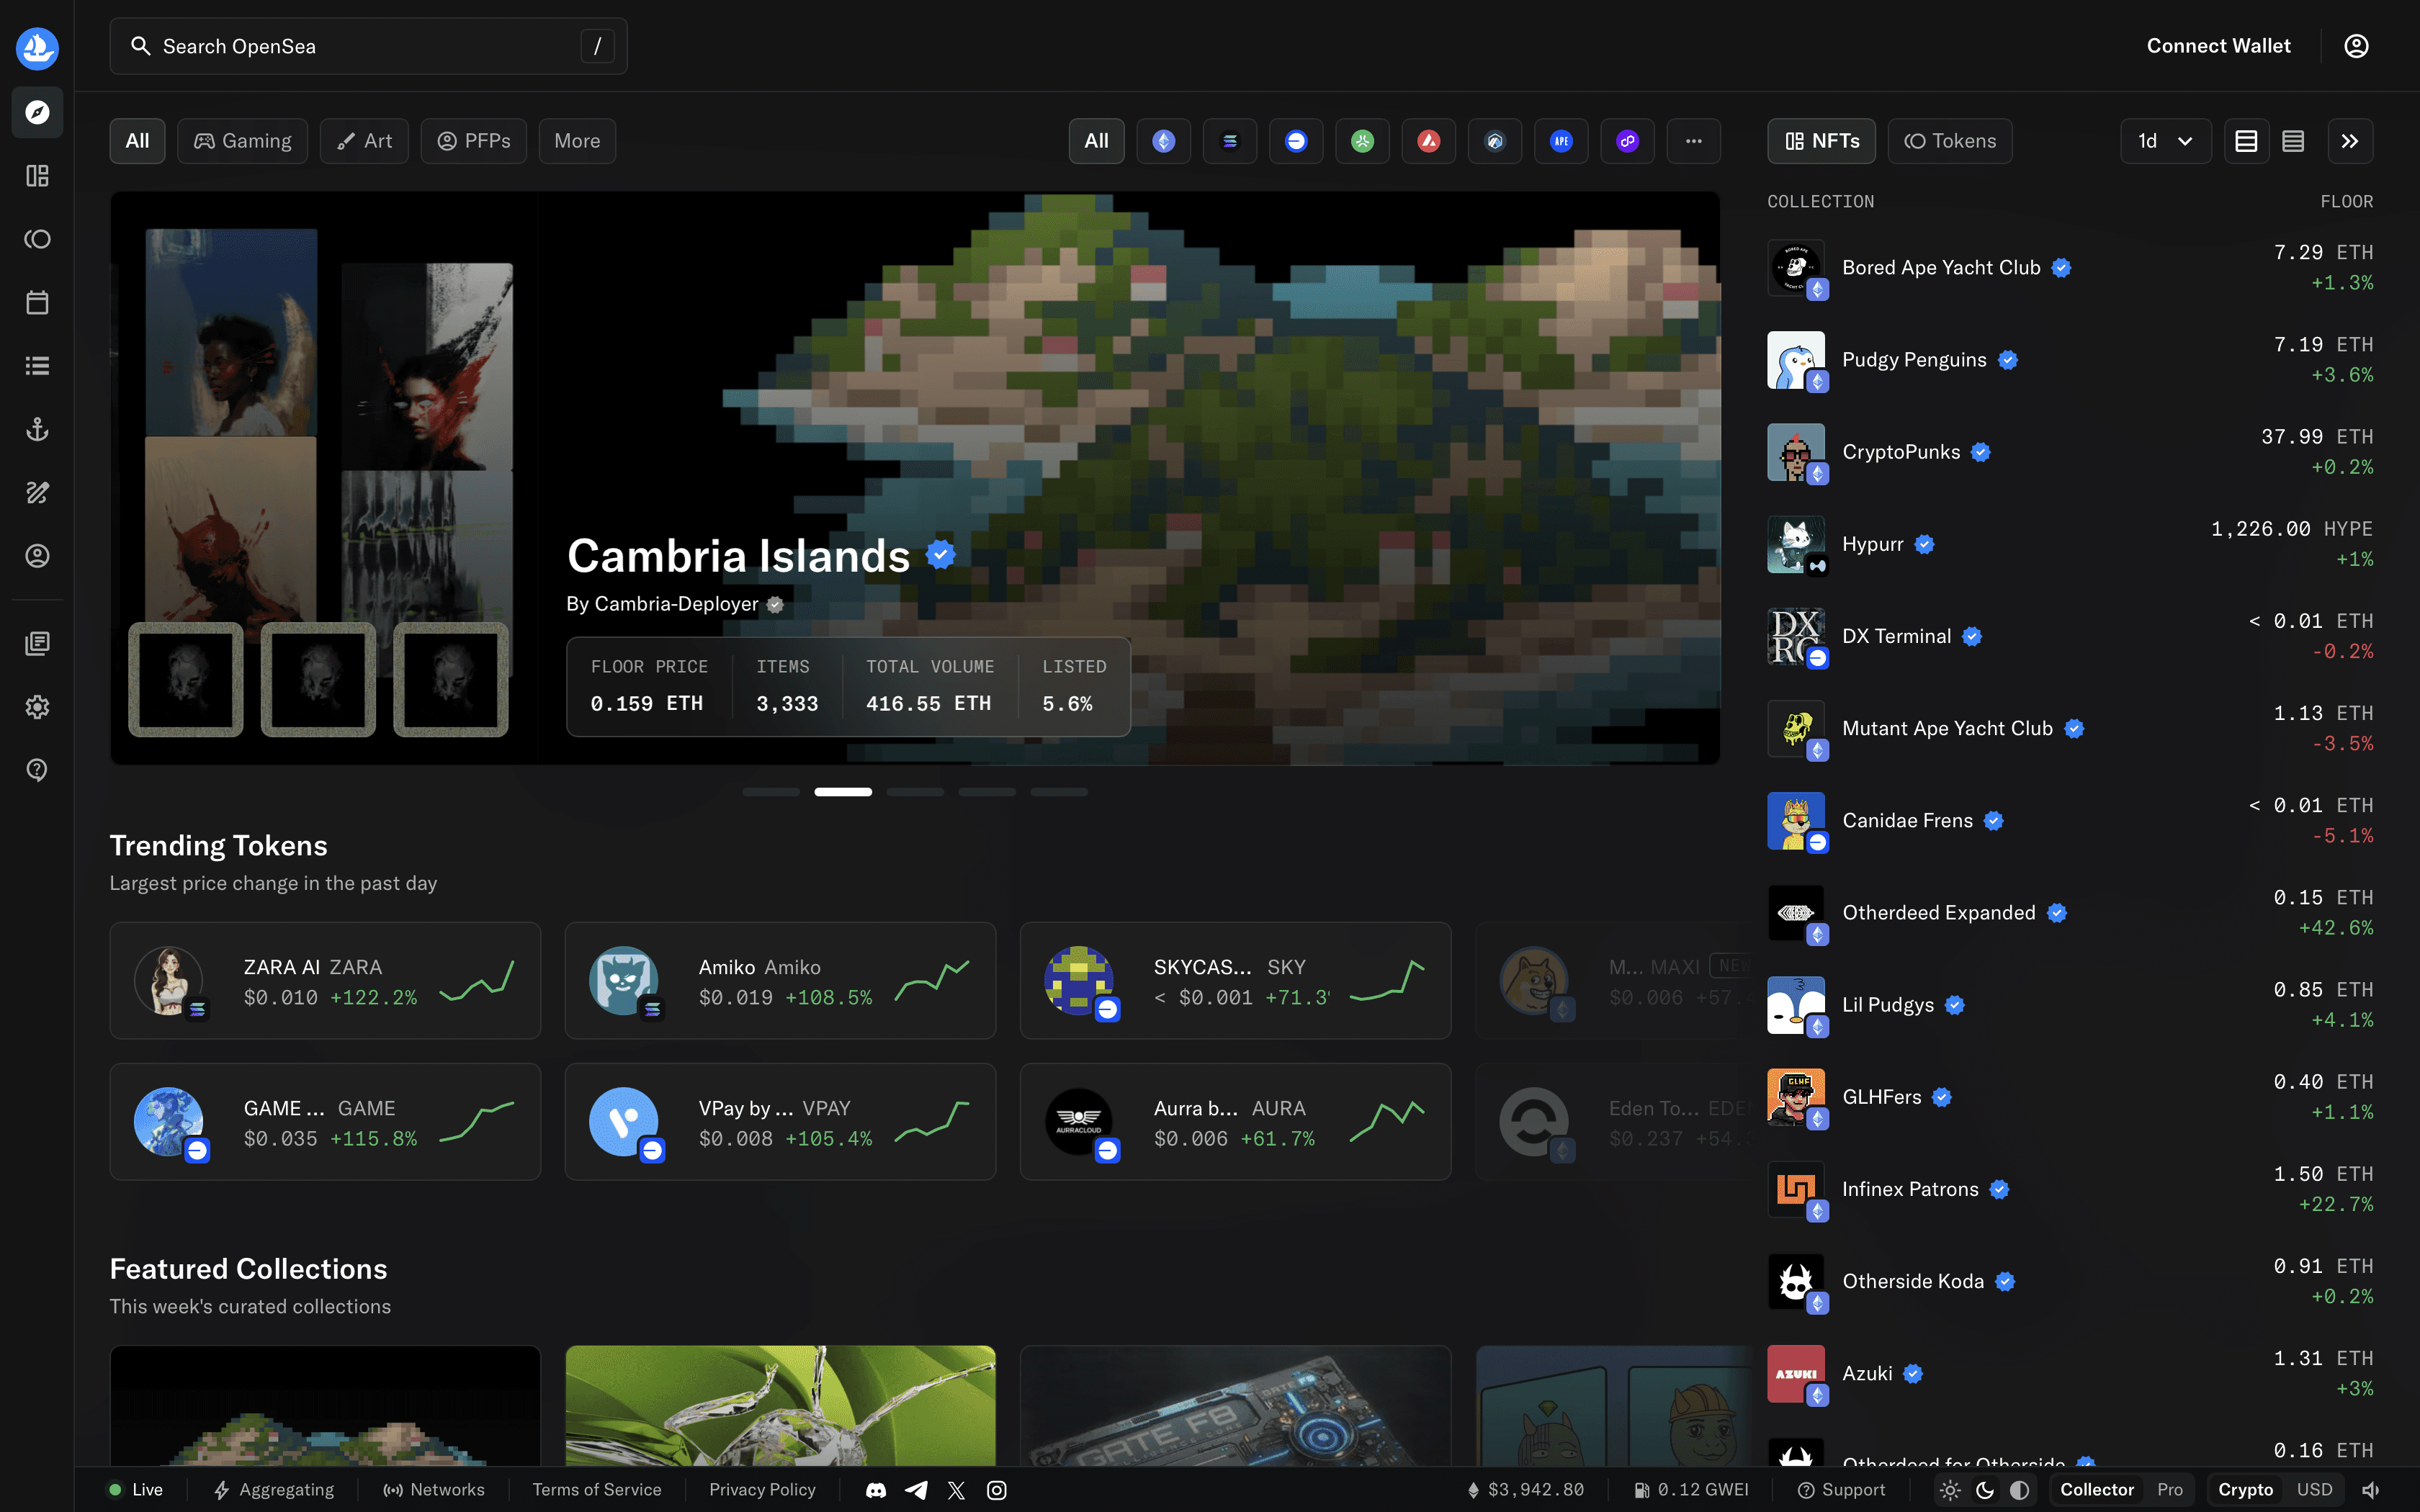Collapse the collections side panel with double-chevron
This screenshot has height=1512, width=2420.
click(x=2350, y=141)
